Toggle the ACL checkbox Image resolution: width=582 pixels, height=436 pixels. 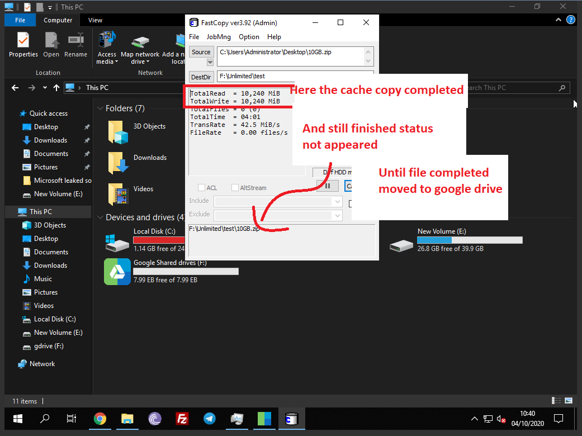(201, 188)
